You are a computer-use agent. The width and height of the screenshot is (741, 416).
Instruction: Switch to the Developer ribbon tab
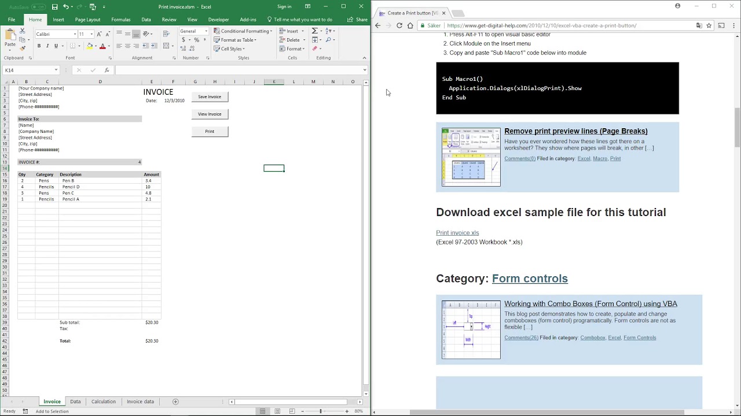click(x=218, y=20)
